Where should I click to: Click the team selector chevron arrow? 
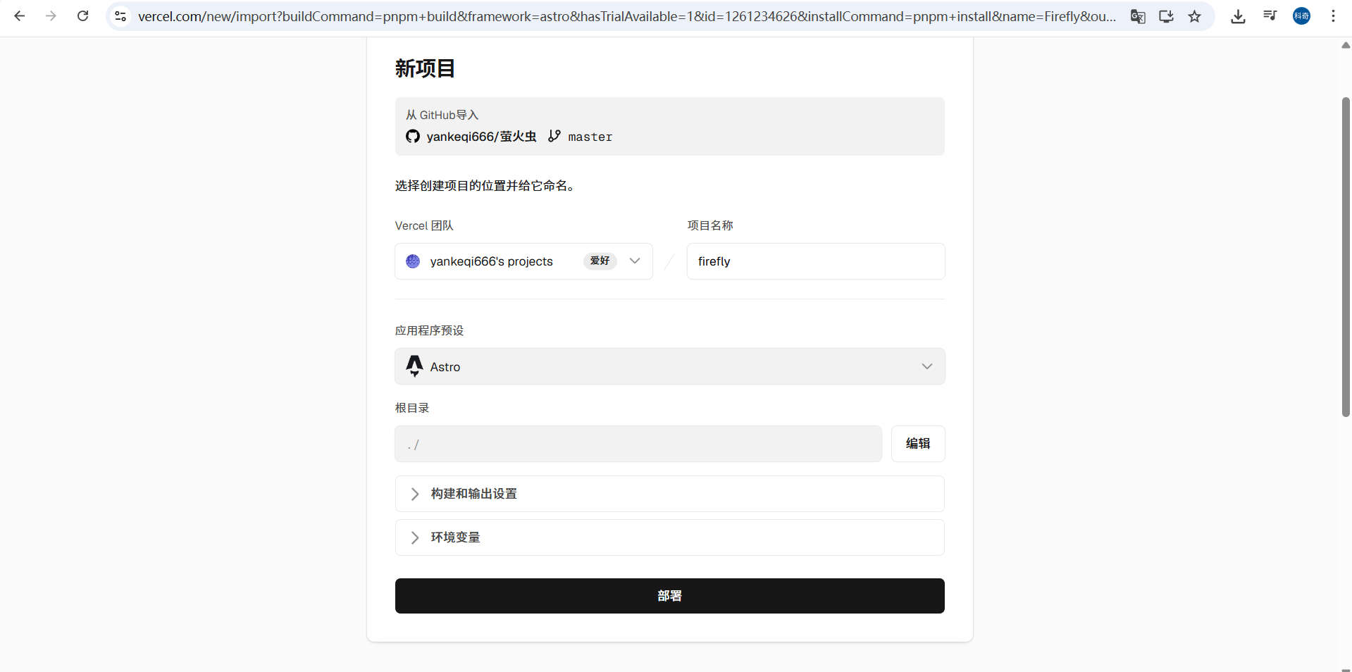pos(635,261)
